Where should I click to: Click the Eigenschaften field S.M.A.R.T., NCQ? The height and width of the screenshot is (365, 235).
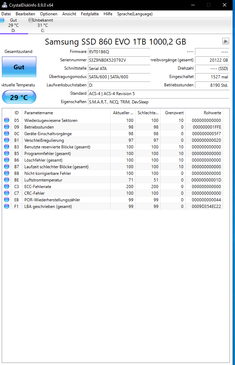point(159,102)
